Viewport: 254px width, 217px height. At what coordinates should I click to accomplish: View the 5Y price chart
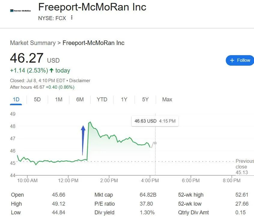coord(145,99)
